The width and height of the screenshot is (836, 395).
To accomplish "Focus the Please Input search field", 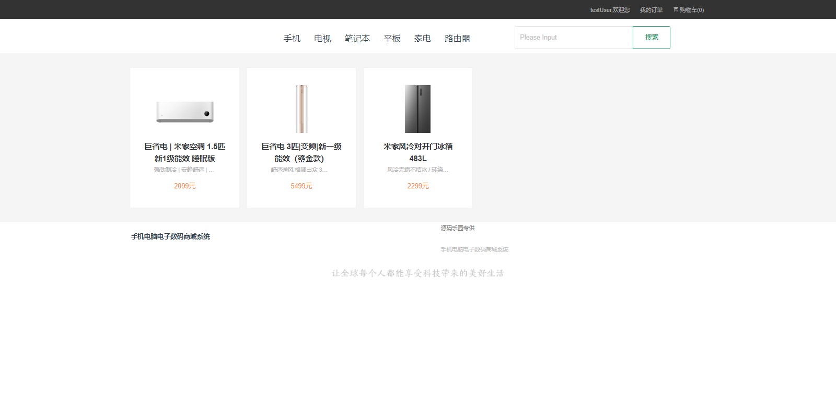I will tap(574, 38).
